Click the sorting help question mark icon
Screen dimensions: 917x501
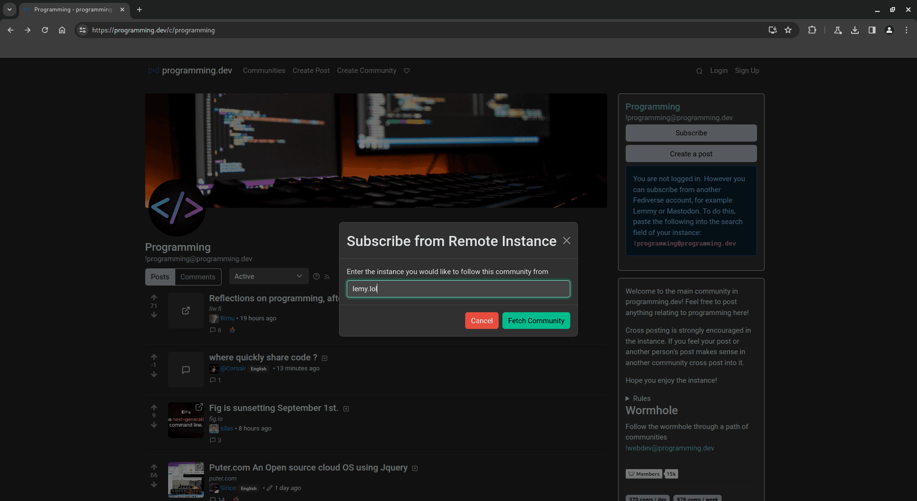(316, 276)
